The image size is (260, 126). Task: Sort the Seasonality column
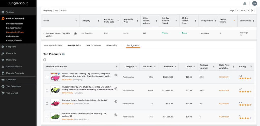point(254,21)
